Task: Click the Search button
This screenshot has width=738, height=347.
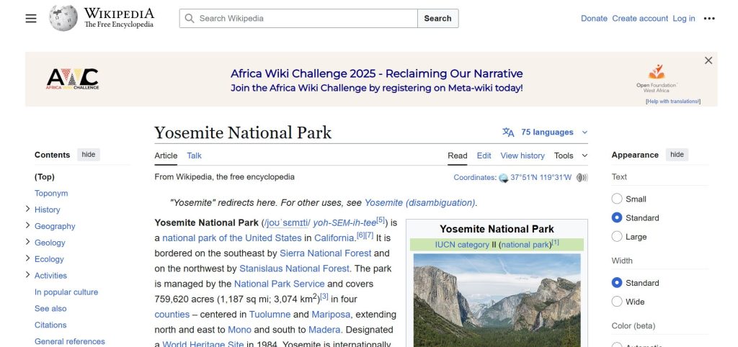Action: pyautogui.click(x=437, y=19)
